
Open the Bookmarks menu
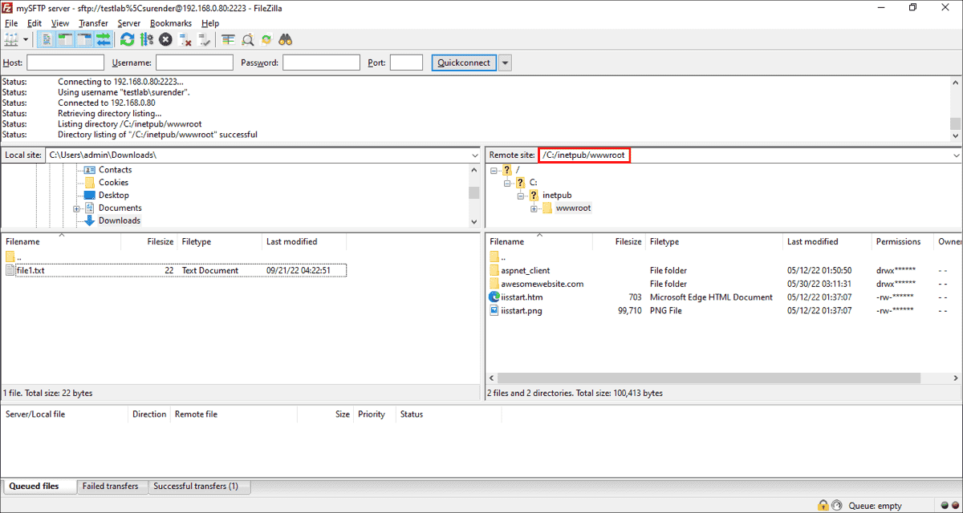pyautogui.click(x=171, y=22)
